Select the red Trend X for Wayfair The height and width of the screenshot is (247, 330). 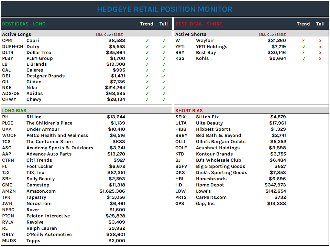coord(304,41)
